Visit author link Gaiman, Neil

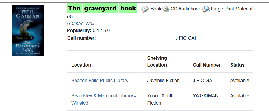80,24
